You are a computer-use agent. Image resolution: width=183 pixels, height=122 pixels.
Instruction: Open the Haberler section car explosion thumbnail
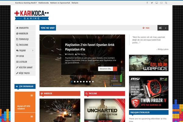click(x=60, y=110)
